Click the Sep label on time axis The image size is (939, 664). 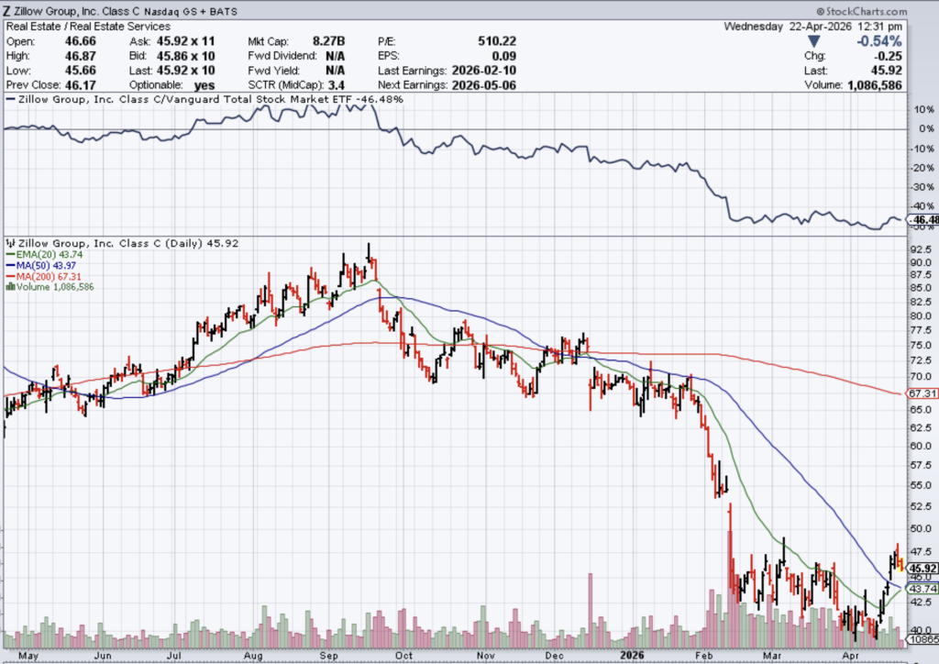point(329,656)
